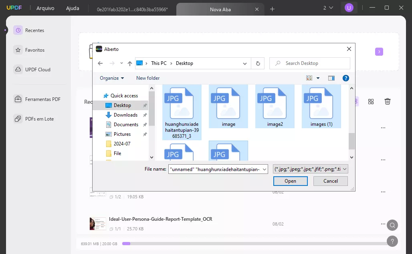This screenshot has width=412, height=254.
Task: Click New folder in the dialog
Action: (147, 78)
